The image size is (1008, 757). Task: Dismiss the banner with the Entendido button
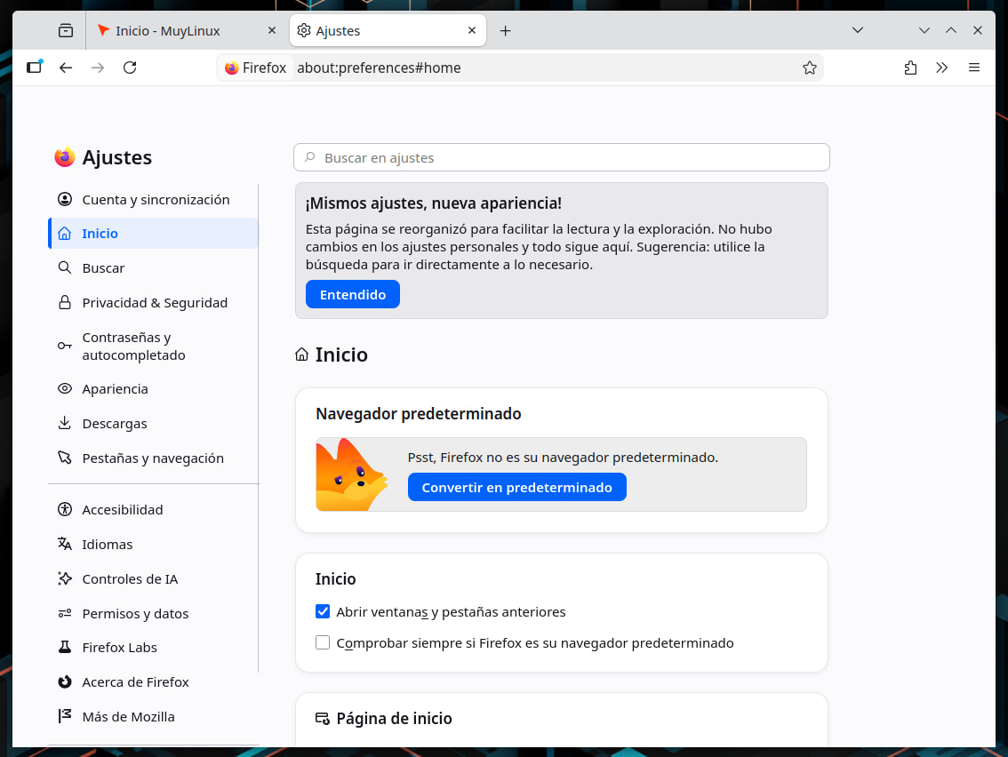pos(353,294)
